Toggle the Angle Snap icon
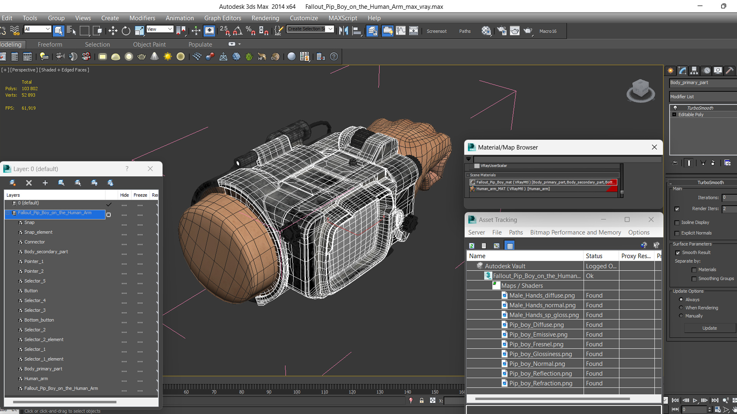Image resolution: width=737 pixels, height=414 pixels. pyautogui.click(x=238, y=31)
